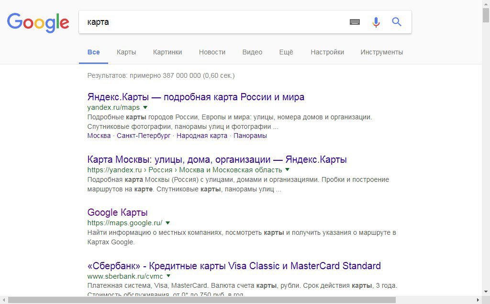This screenshot has height=304, width=490.
Task: Click the blue magnifier search button
Action: coord(397,22)
